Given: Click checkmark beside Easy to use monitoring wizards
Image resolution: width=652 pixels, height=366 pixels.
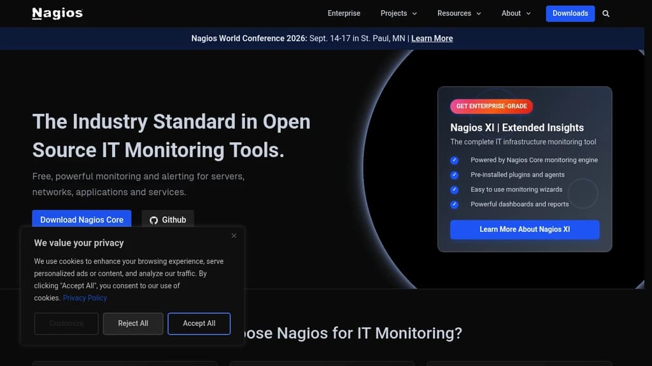Looking at the screenshot, I should tap(454, 189).
